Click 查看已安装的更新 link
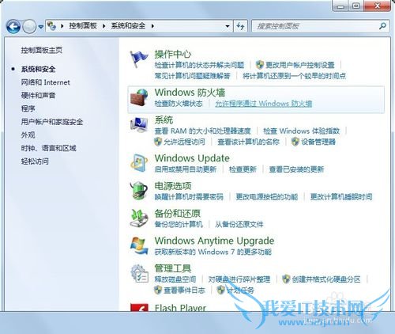Screen dimensions: 395x334 (296, 169)
